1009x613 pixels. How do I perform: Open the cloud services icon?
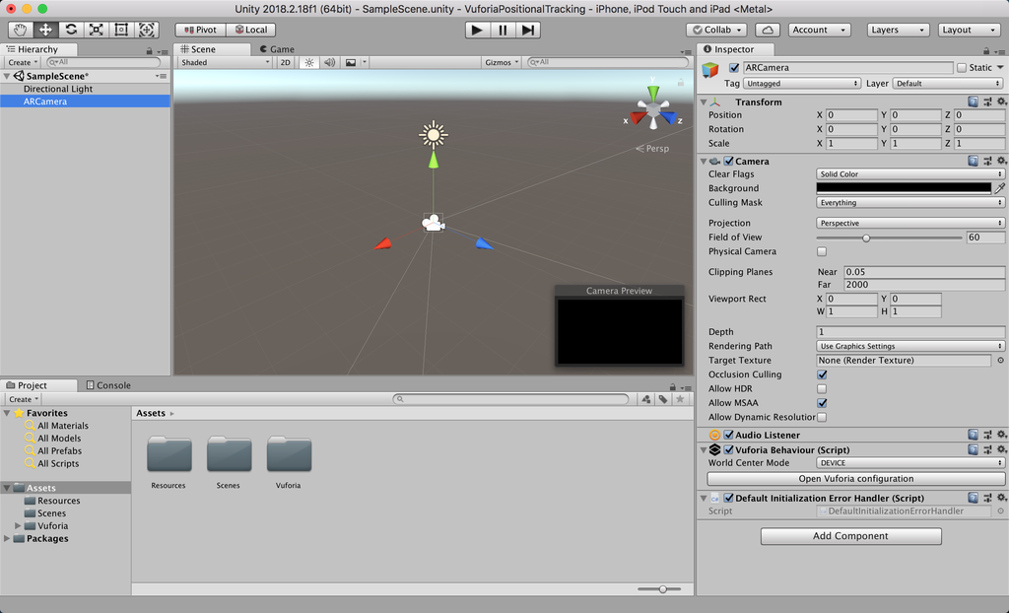767,30
